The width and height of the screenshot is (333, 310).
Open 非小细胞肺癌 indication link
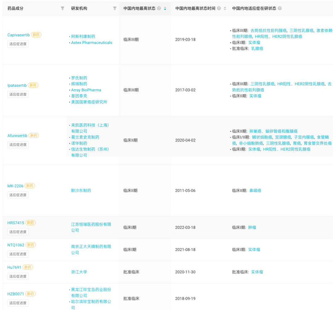coord(251,143)
